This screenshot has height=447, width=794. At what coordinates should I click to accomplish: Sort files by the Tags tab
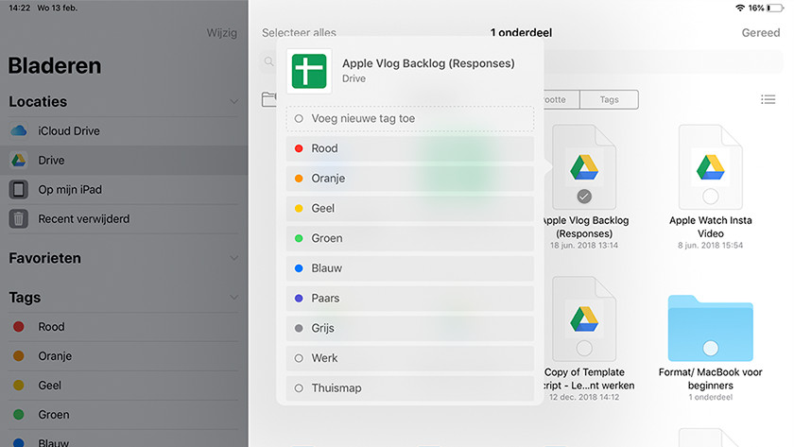pyautogui.click(x=609, y=99)
